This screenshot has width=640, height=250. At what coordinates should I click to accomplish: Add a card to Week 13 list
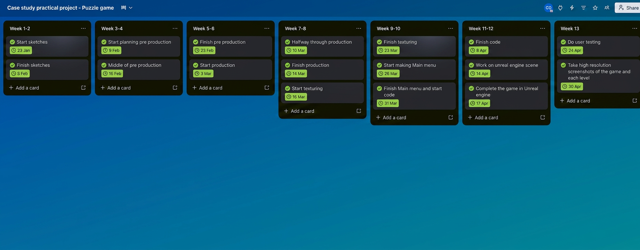(575, 101)
